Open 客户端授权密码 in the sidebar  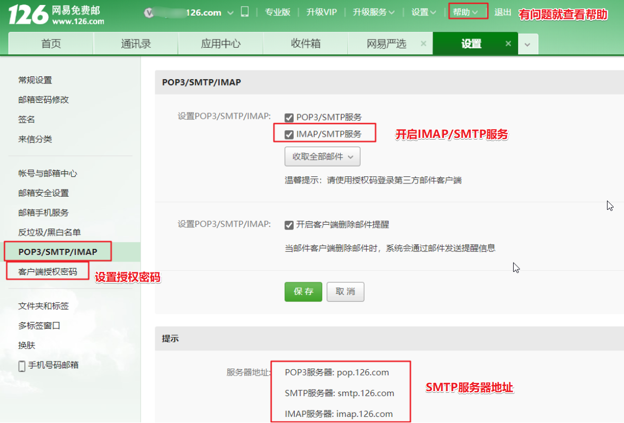tap(48, 271)
